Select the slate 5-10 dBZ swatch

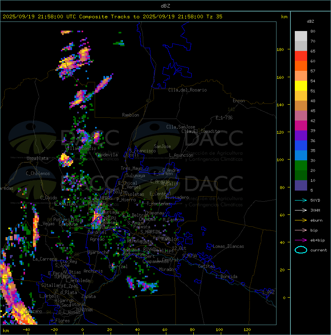click(x=301, y=185)
